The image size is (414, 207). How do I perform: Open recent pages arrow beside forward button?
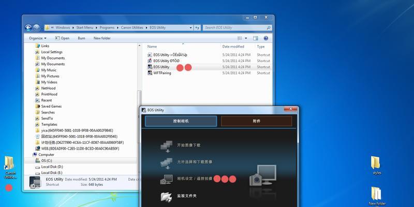pyautogui.click(x=42, y=28)
